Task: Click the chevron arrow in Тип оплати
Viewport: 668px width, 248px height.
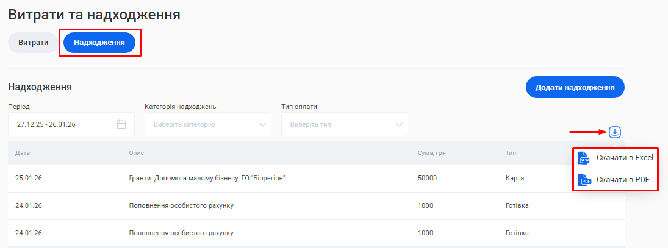Action: [400, 124]
